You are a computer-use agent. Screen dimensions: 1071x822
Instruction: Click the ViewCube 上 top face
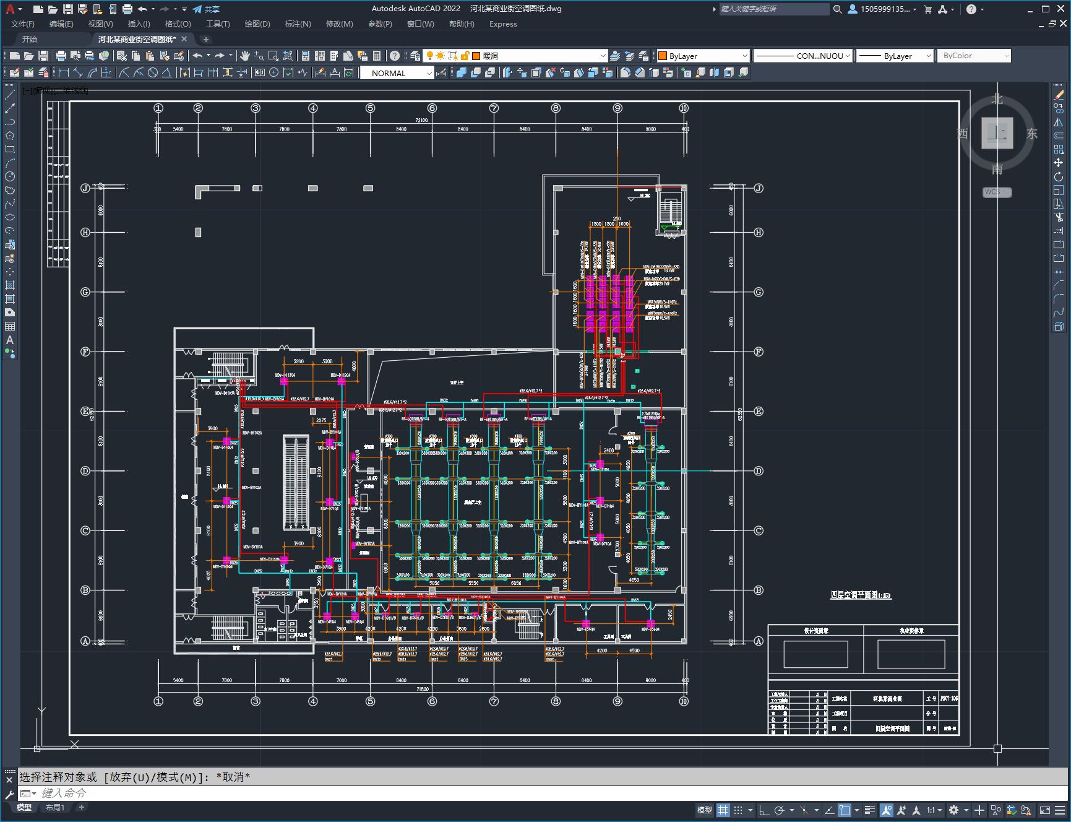pos(997,132)
